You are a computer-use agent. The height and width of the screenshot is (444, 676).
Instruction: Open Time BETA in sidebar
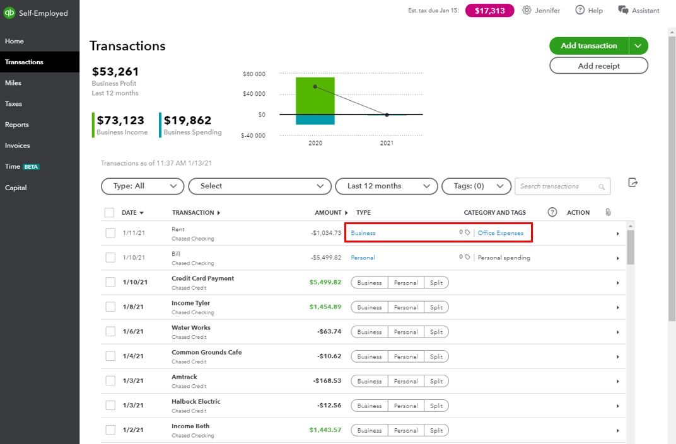coord(40,166)
